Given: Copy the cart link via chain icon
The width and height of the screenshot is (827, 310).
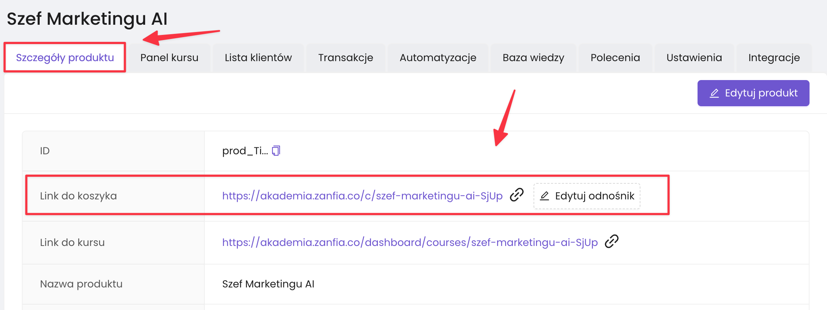Looking at the screenshot, I should point(516,195).
